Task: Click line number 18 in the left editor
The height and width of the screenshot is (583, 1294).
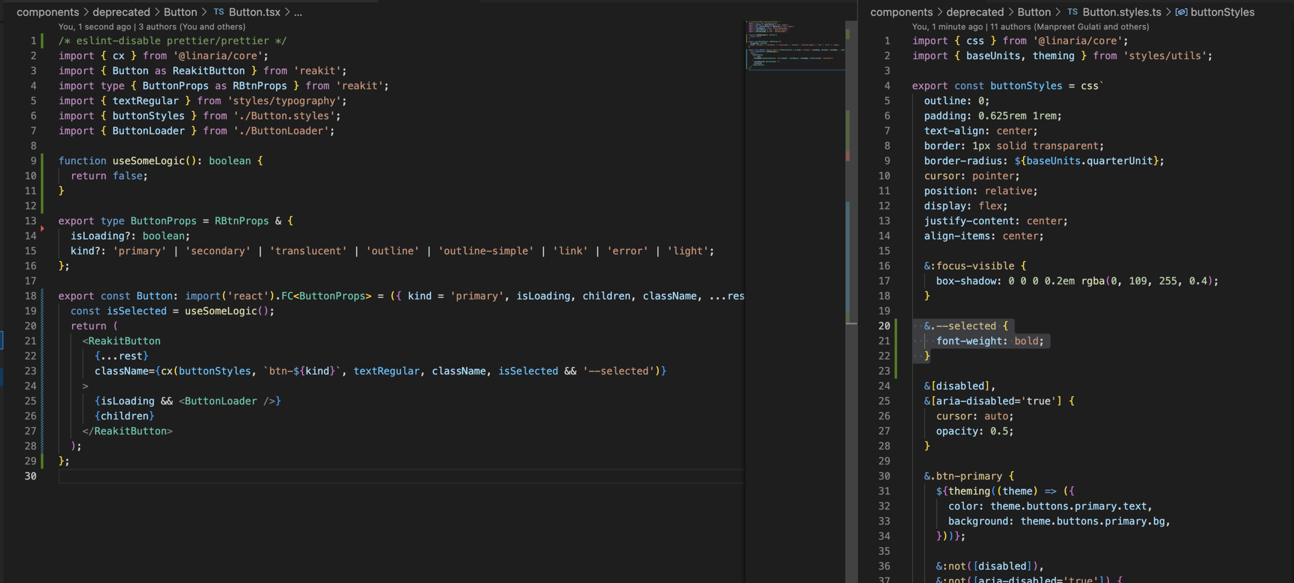Action: pyautogui.click(x=31, y=296)
